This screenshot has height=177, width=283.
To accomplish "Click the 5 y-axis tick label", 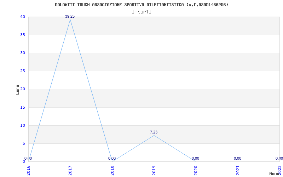I will click(24, 143).
